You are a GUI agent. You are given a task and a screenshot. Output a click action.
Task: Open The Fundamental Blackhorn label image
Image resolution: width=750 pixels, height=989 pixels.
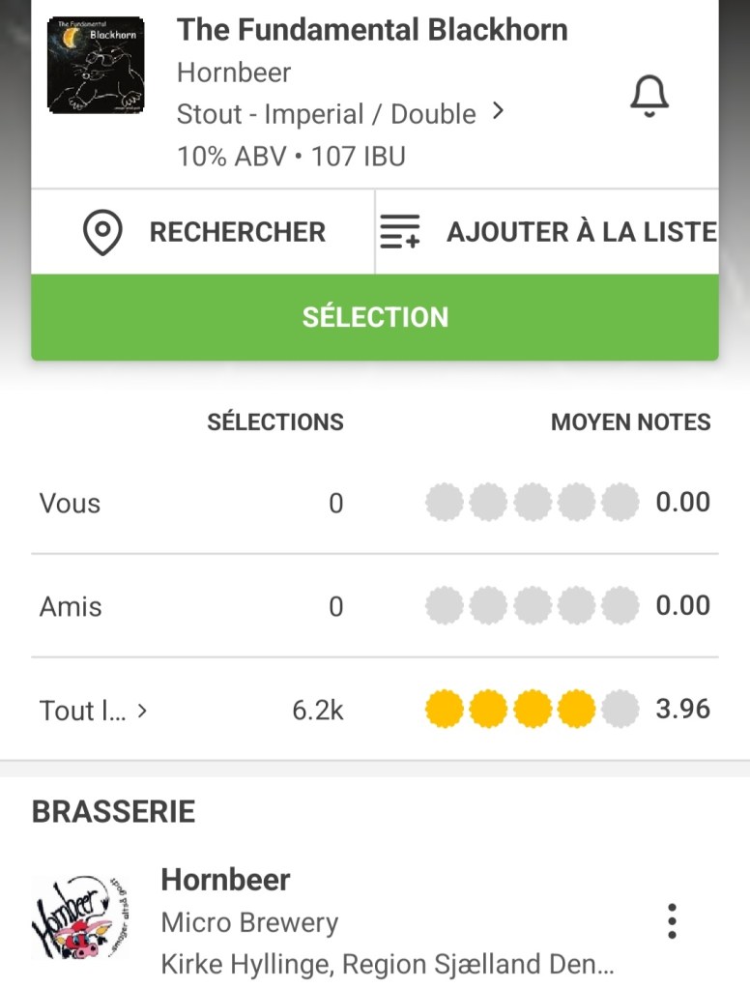pos(96,65)
